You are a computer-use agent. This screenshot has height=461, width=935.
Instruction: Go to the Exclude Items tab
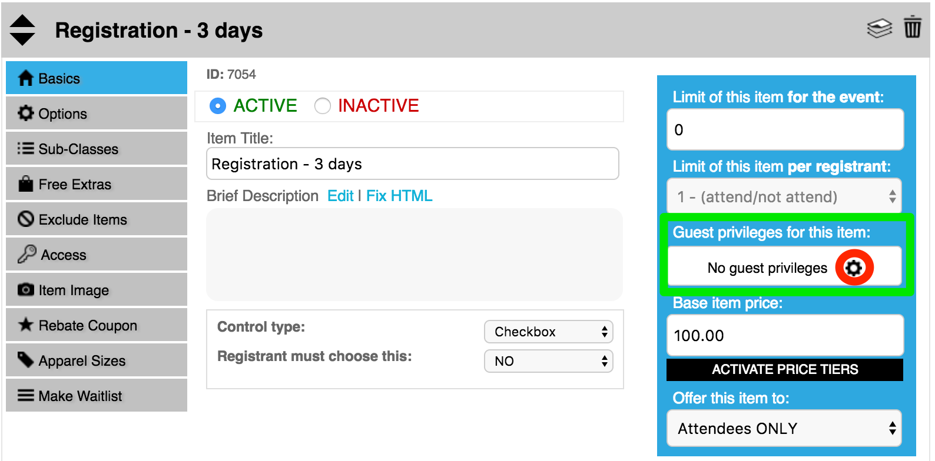[x=97, y=219]
